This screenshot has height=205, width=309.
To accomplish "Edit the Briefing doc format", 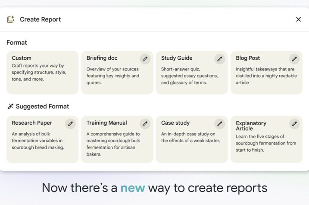I will (x=145, y=59).
